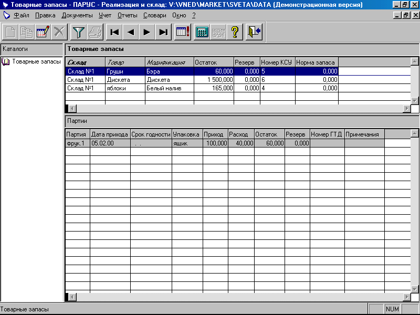This screenshot has width=420, height=315.
Task: Open the Calculator toolbar icon
Action: (202, 32)
